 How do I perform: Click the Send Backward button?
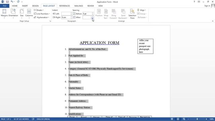(x=123, y=14)
